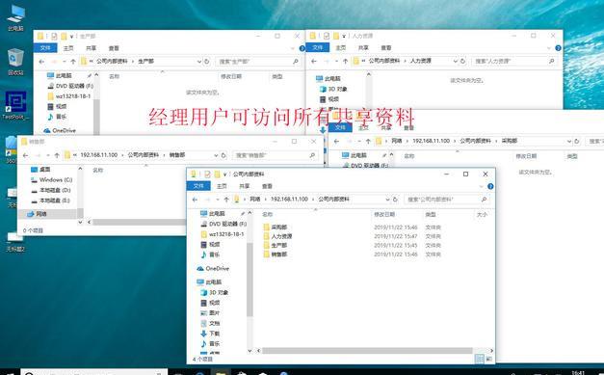604x375 pixels.
Task: Open 此电脑 desktop icon
Action: (15, 18)
